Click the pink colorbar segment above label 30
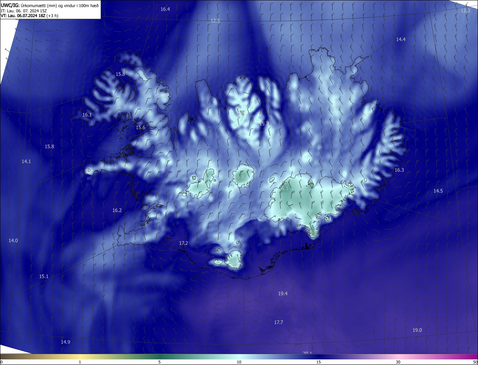 (x=398, y=356)
